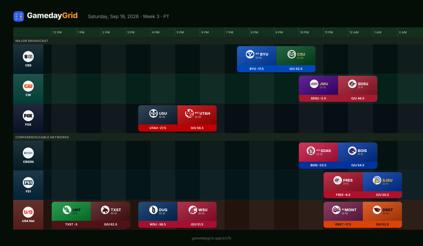Click the O/U 56.5 total
Viewport: 423px width, 246px height.
(197, 128)
